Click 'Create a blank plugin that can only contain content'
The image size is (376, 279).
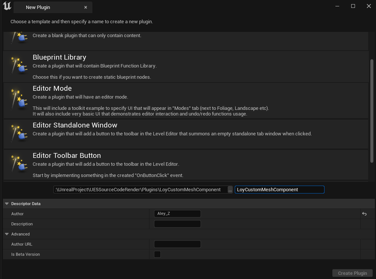(87, 35)
